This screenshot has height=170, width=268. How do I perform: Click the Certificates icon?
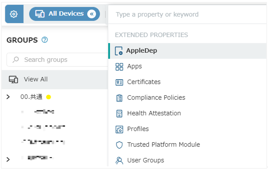[x=119, y=82]
